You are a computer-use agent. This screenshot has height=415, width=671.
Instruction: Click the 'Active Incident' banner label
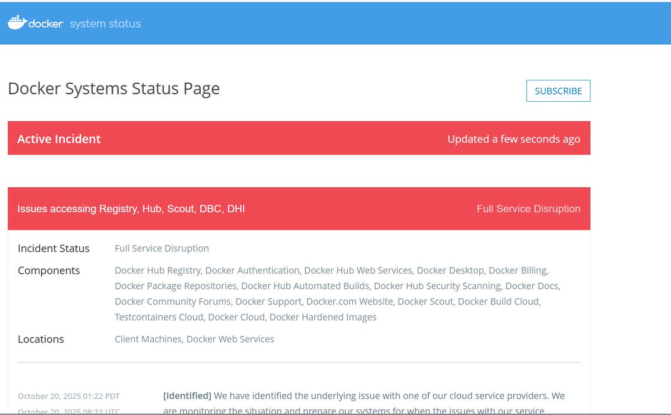[59, 139]
